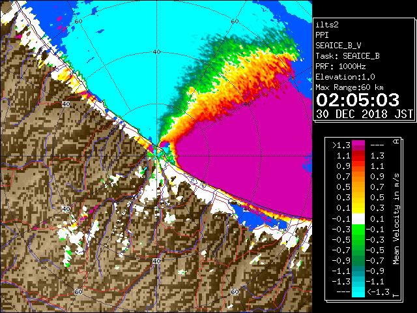Click the "Max Range:60 km" line

tap(349, 87)
